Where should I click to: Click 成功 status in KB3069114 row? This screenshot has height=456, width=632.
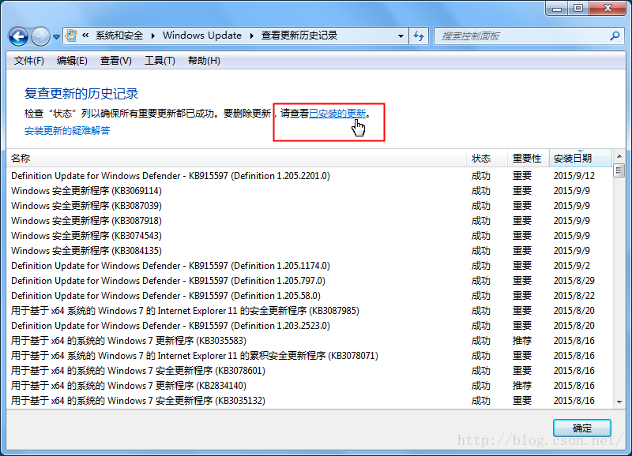pyautogui.click(x=481, y=191)
